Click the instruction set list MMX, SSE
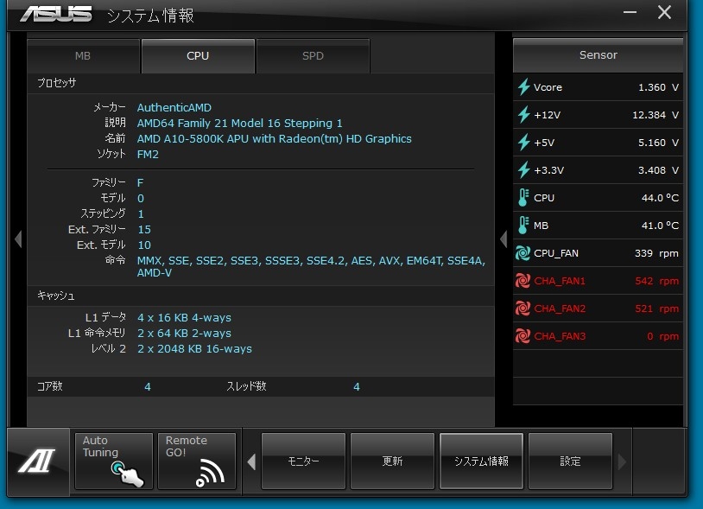This screenshot has width=703, height=509. coord(311,266)
